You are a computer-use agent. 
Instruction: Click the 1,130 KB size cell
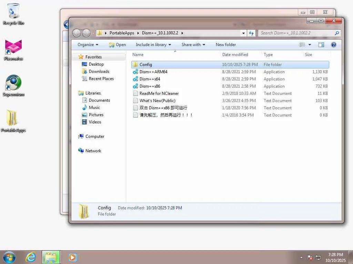[x=320, y=72]
